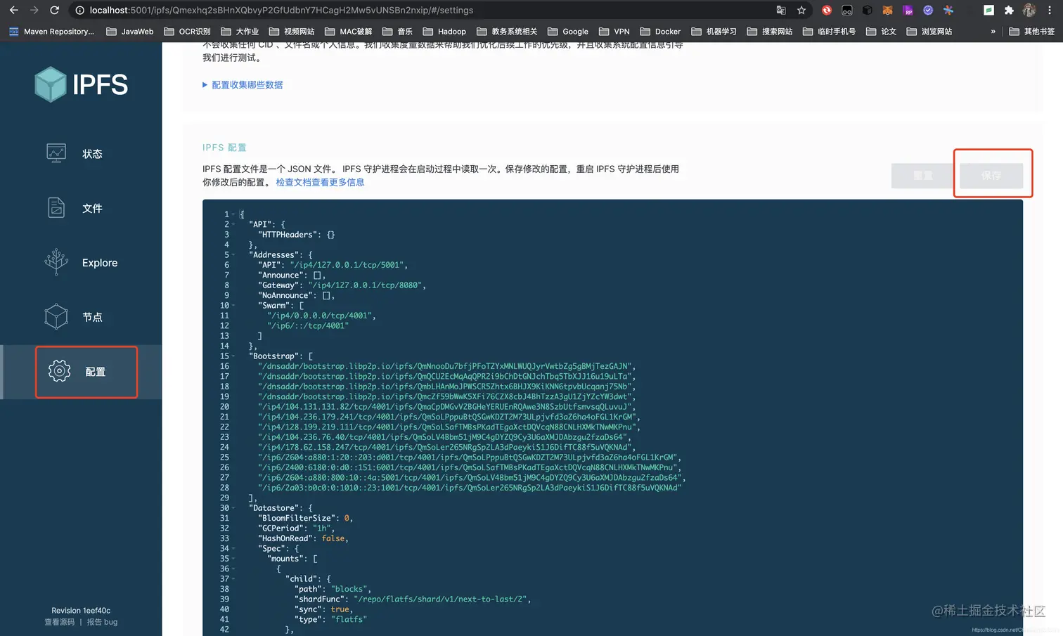1063x636 pixels.
Task: Fold the "mounts" array on line 35
Action: tap(233, 558)
